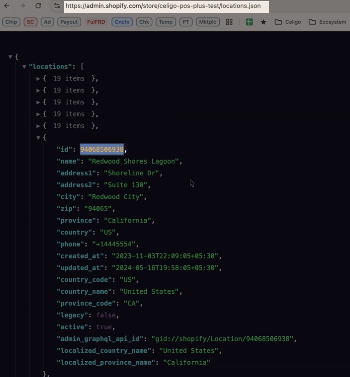Click the star bookmark icon
This screenshot has width=350, height=377.
[263, 22]
